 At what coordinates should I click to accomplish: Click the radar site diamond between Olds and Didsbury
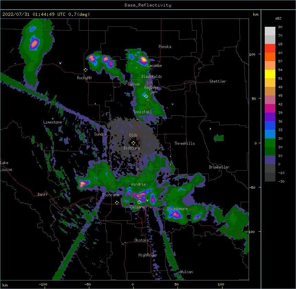coord(134,143)
